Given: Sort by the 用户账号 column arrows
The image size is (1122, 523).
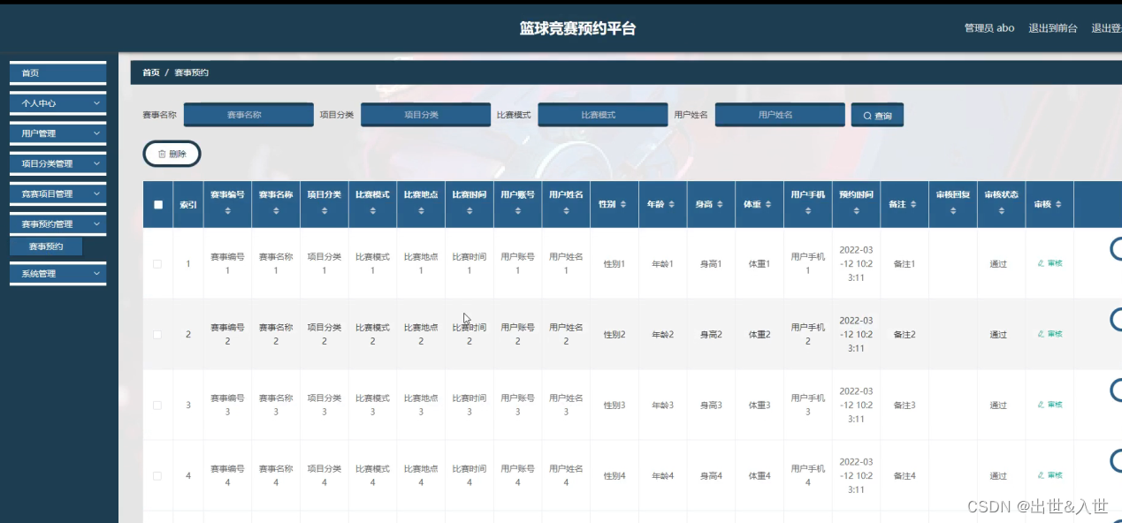Looking at the screenshot, I should tap(518, 211).
